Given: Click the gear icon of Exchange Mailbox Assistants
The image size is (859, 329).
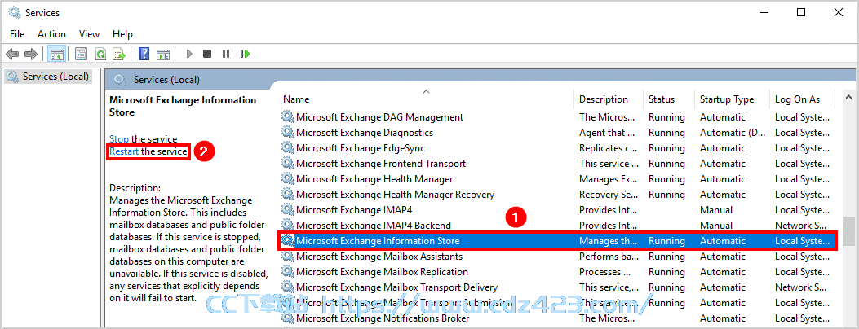Looking at the screenshot, I should 288,257.
